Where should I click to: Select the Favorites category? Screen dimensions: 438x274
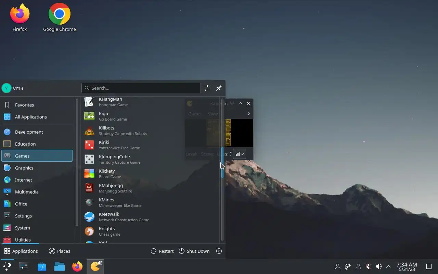coord(37,105)
